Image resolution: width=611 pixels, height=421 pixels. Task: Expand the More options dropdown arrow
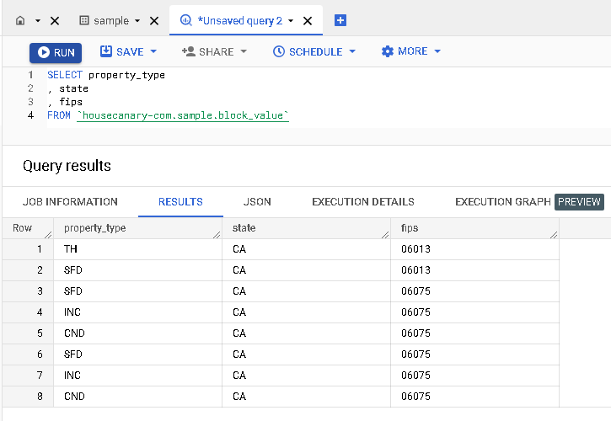437,51
